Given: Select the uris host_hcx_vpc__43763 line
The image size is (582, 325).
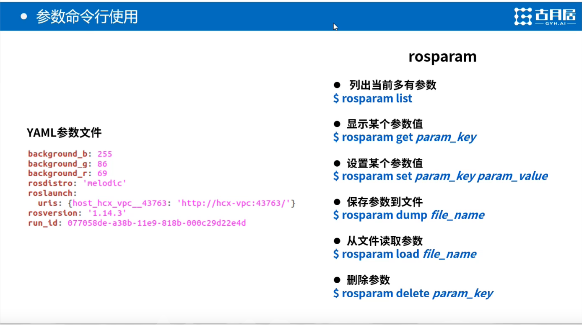Looking at the screenshot, I should (x=167, y=203).
